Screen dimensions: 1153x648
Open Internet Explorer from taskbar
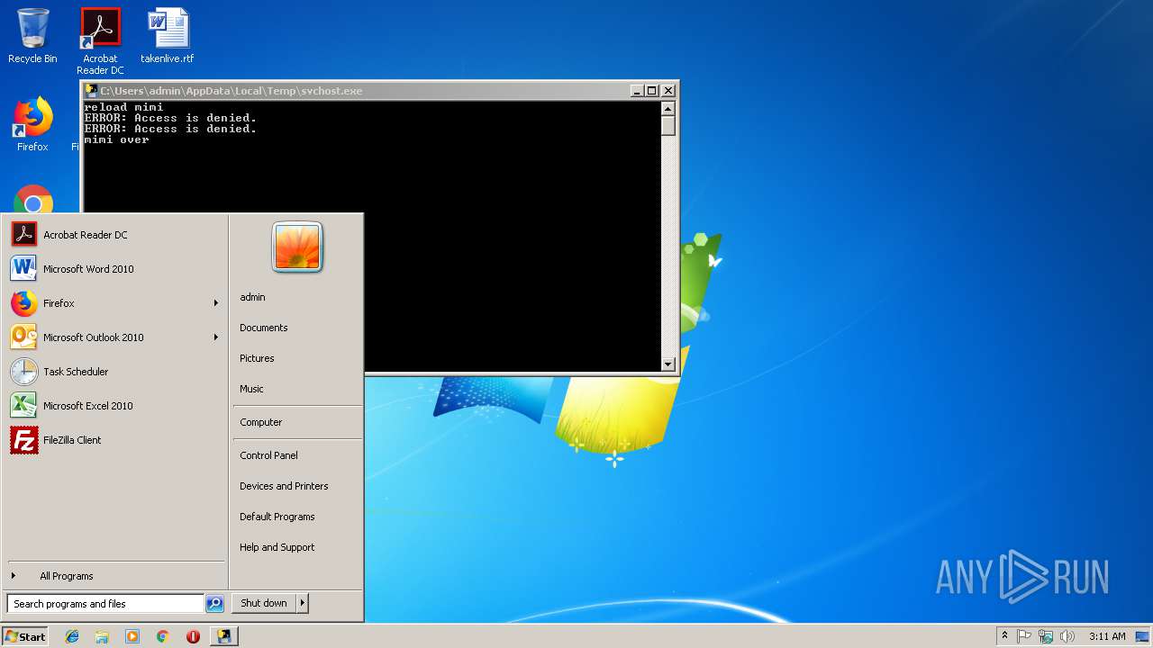point(72,636)
